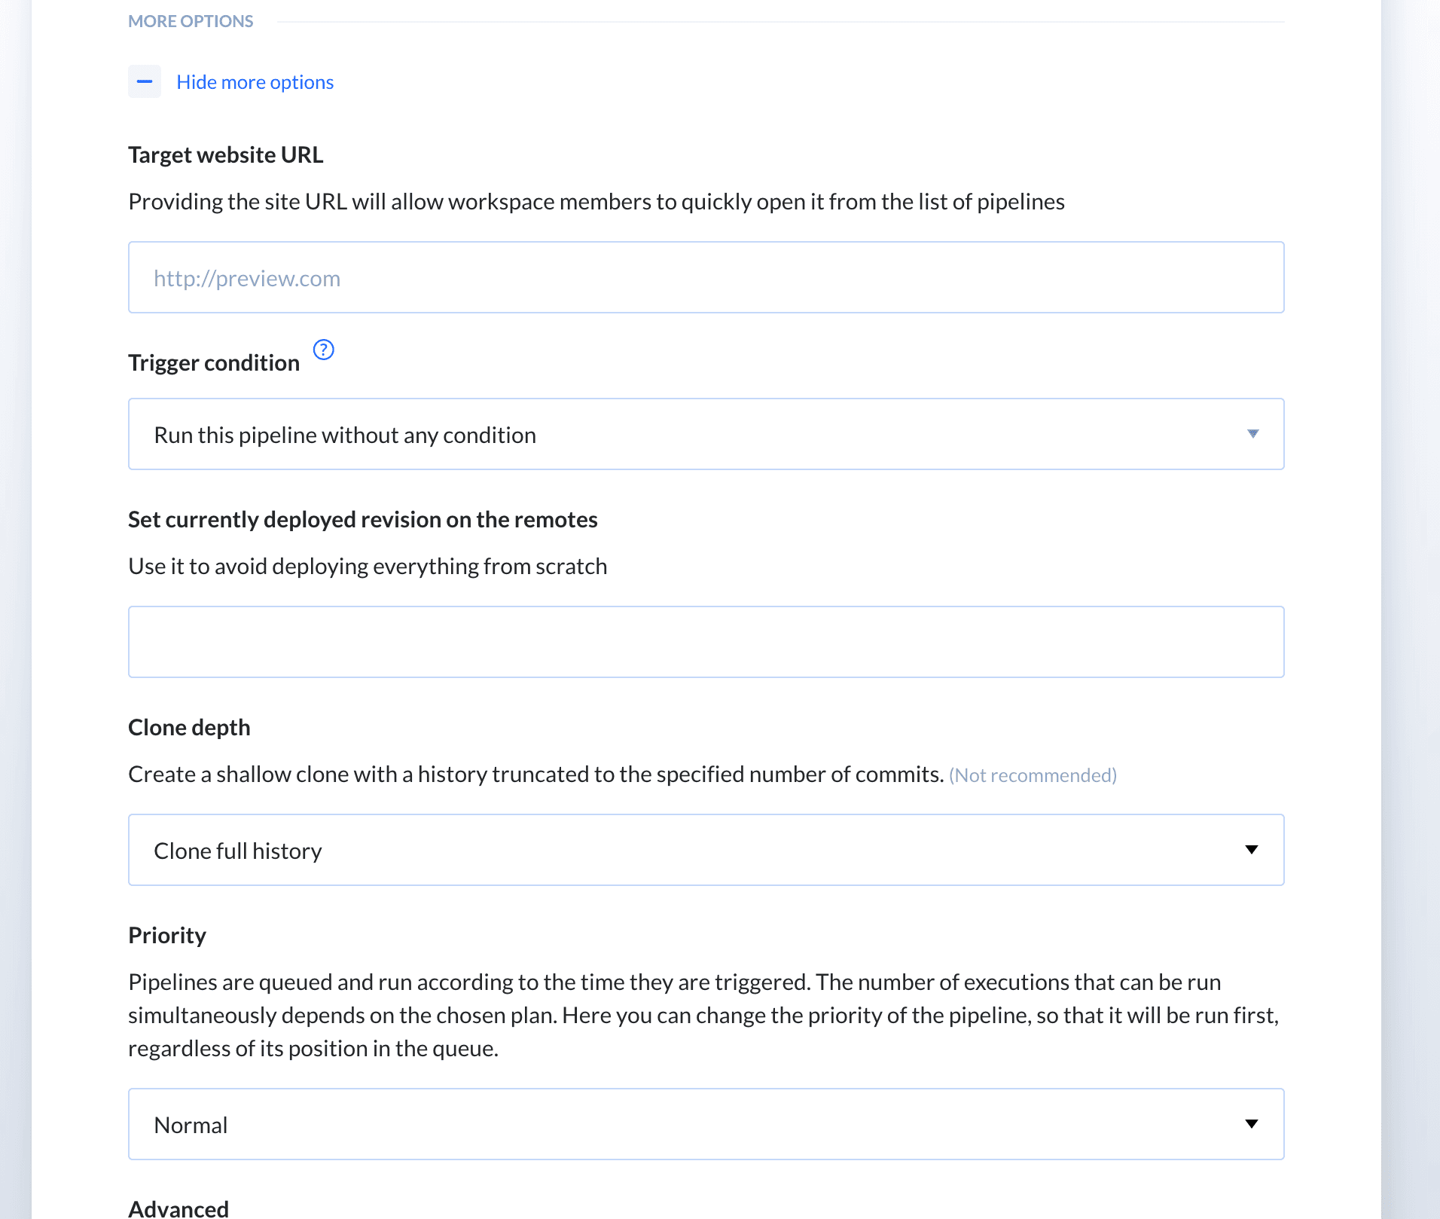The image size is (1440, 1219).
Task: Open the Trigger condition help icon
Action: pos(323,350)
